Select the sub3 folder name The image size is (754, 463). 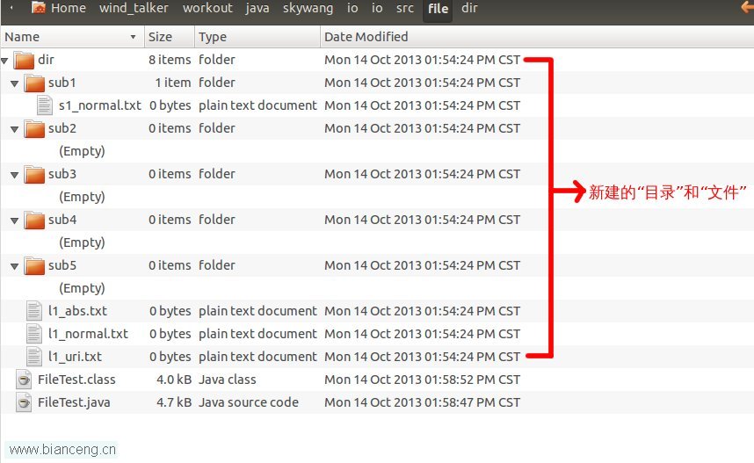(62, 174)
